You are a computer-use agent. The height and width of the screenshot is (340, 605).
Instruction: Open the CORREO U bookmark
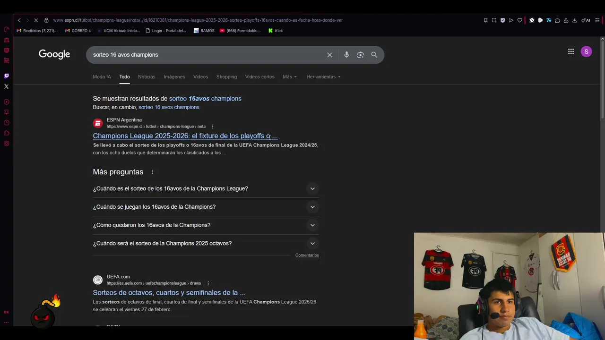[x=78, y=31]
